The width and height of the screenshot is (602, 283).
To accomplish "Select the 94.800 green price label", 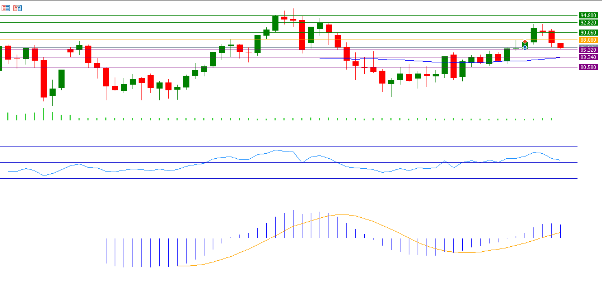I will 589,16.
